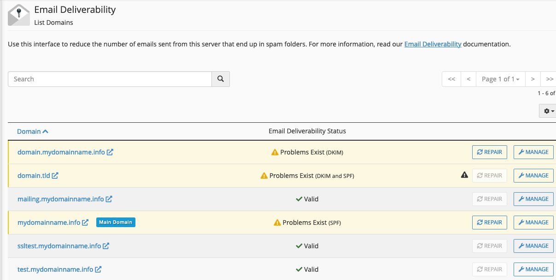Open external link icon beside ssltest.mydomainname.info
Screen dimensions: 556x280
click(106, 246)
